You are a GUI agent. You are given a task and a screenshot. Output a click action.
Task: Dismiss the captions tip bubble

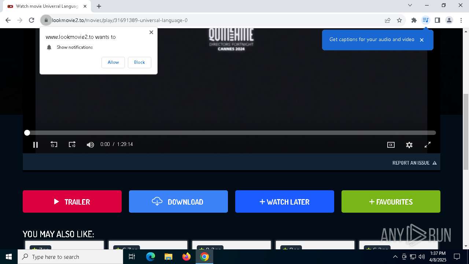pyautogui.click(x=422, y=40)
